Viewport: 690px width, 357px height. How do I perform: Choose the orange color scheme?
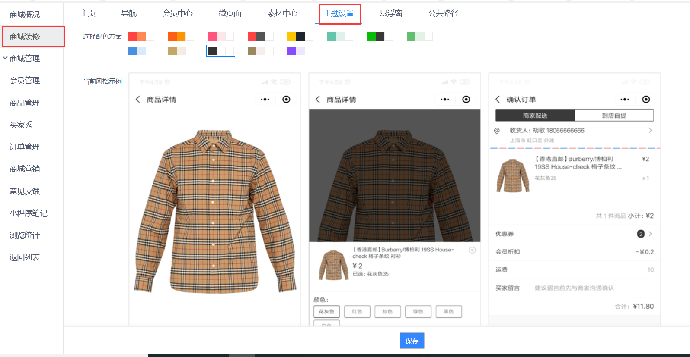click(181, 36)
